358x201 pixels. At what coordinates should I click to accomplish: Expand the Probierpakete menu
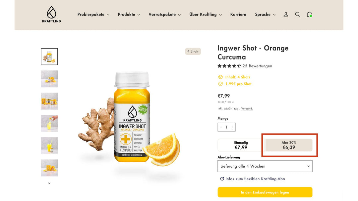[93, 14]
